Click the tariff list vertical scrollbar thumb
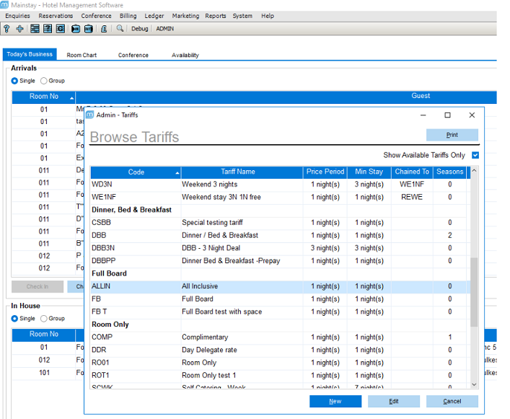510x419 pixels. click(x=474, y=292)
